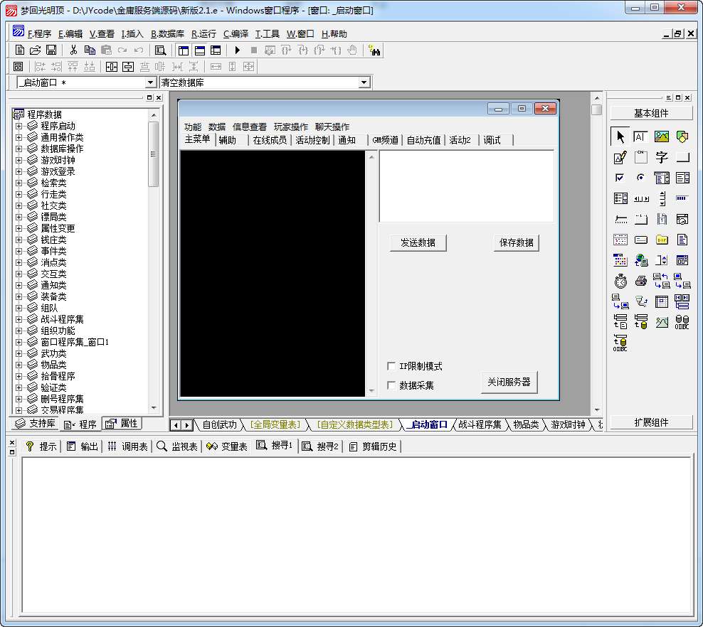Click the Run (play) toolbar icon

[x=237, y=50]
